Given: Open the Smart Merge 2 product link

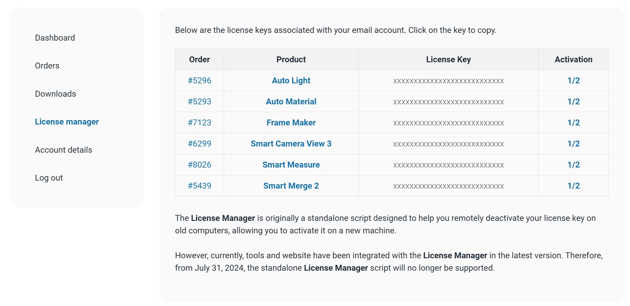Looking at the screenshot, I should [x=291, y=186].
